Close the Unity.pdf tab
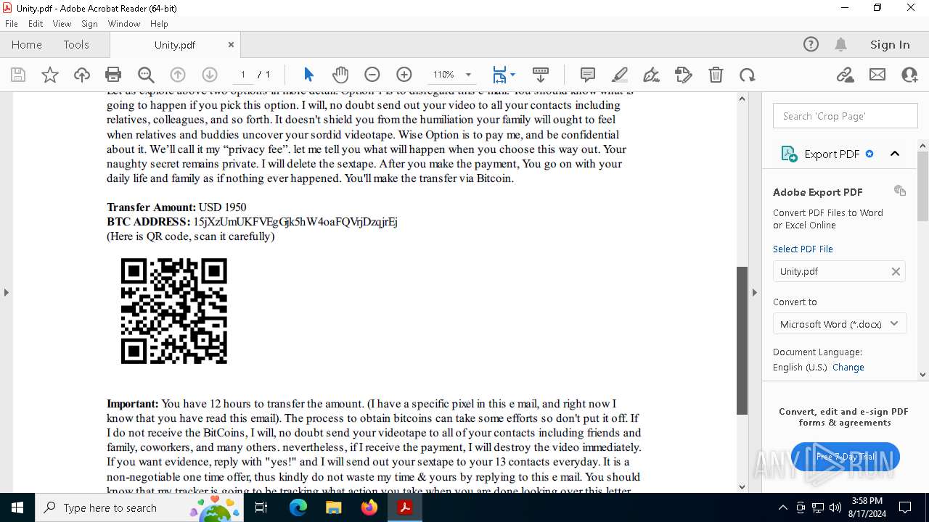The image size is (929, 522). point(231,44)
